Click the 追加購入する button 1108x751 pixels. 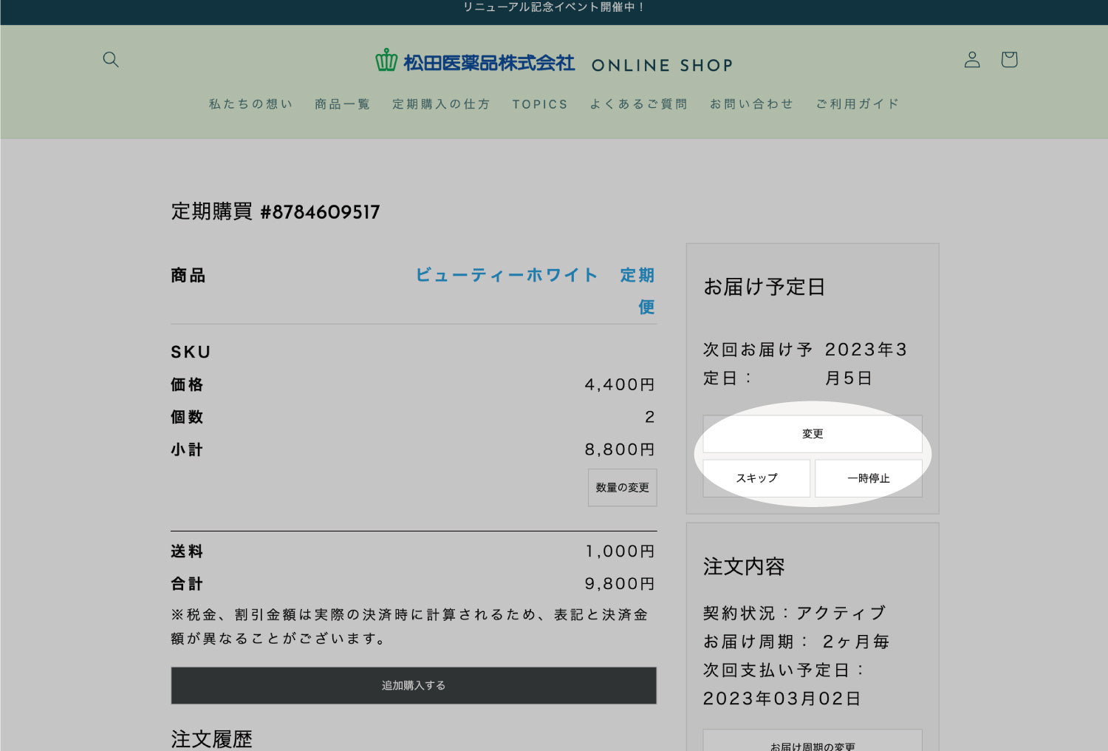[414, 685]
